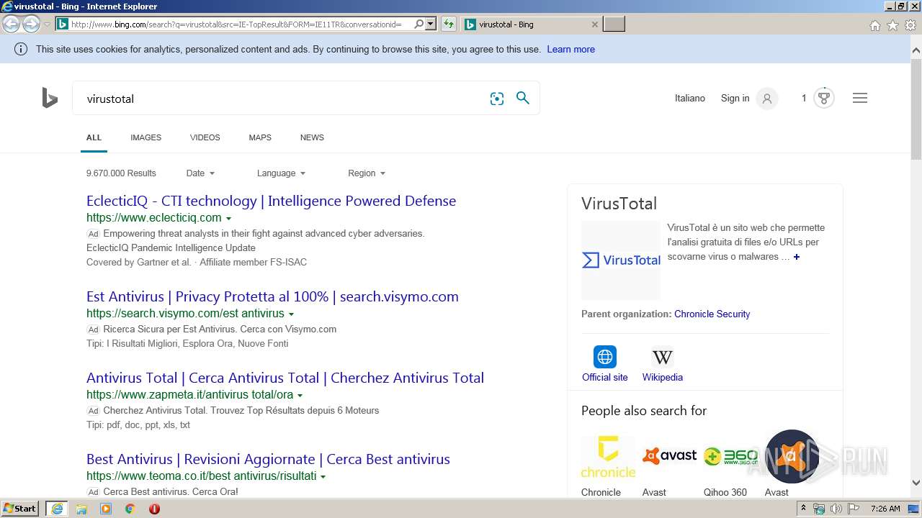The width and height of the screenshot is (922, 518).
Task: Expand the Language filter dropdown
Action: [x=281, y=173]
